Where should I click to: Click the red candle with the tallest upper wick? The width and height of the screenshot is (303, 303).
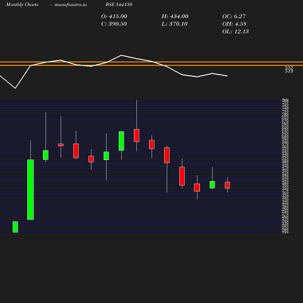coord(136,135)
